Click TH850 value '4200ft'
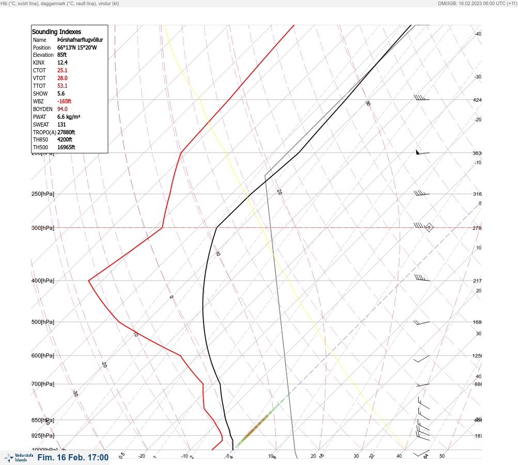 click(65, 139)
